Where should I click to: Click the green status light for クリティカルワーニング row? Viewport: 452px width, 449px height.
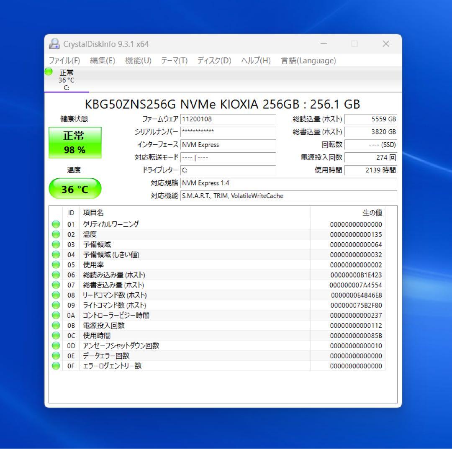pyautogui.click(x=56, y=224)
